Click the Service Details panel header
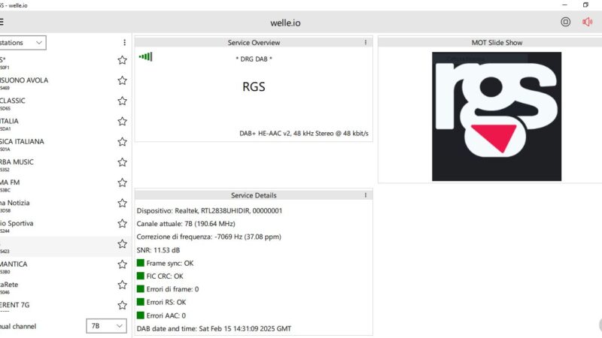This screenshot has width=602, height=338. 254,195
